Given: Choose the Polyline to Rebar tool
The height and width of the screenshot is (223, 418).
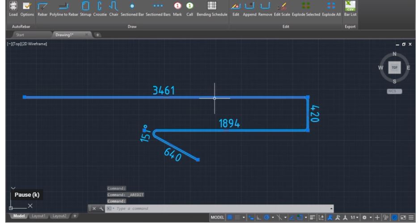Looking at the screenshot, I should 64,8.
